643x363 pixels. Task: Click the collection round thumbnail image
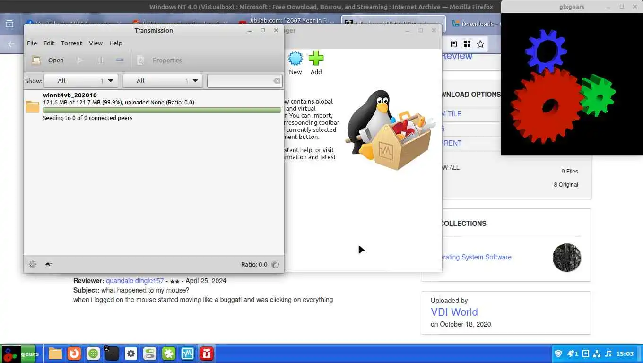[x=567, y=258]
